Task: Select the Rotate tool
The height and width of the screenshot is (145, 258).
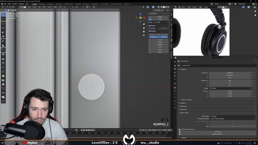Action: coord(3,28)
